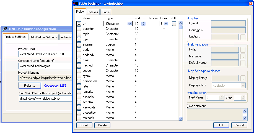Select the type row selector box
This screenshot has width=254, height=133.
point(79,39)
